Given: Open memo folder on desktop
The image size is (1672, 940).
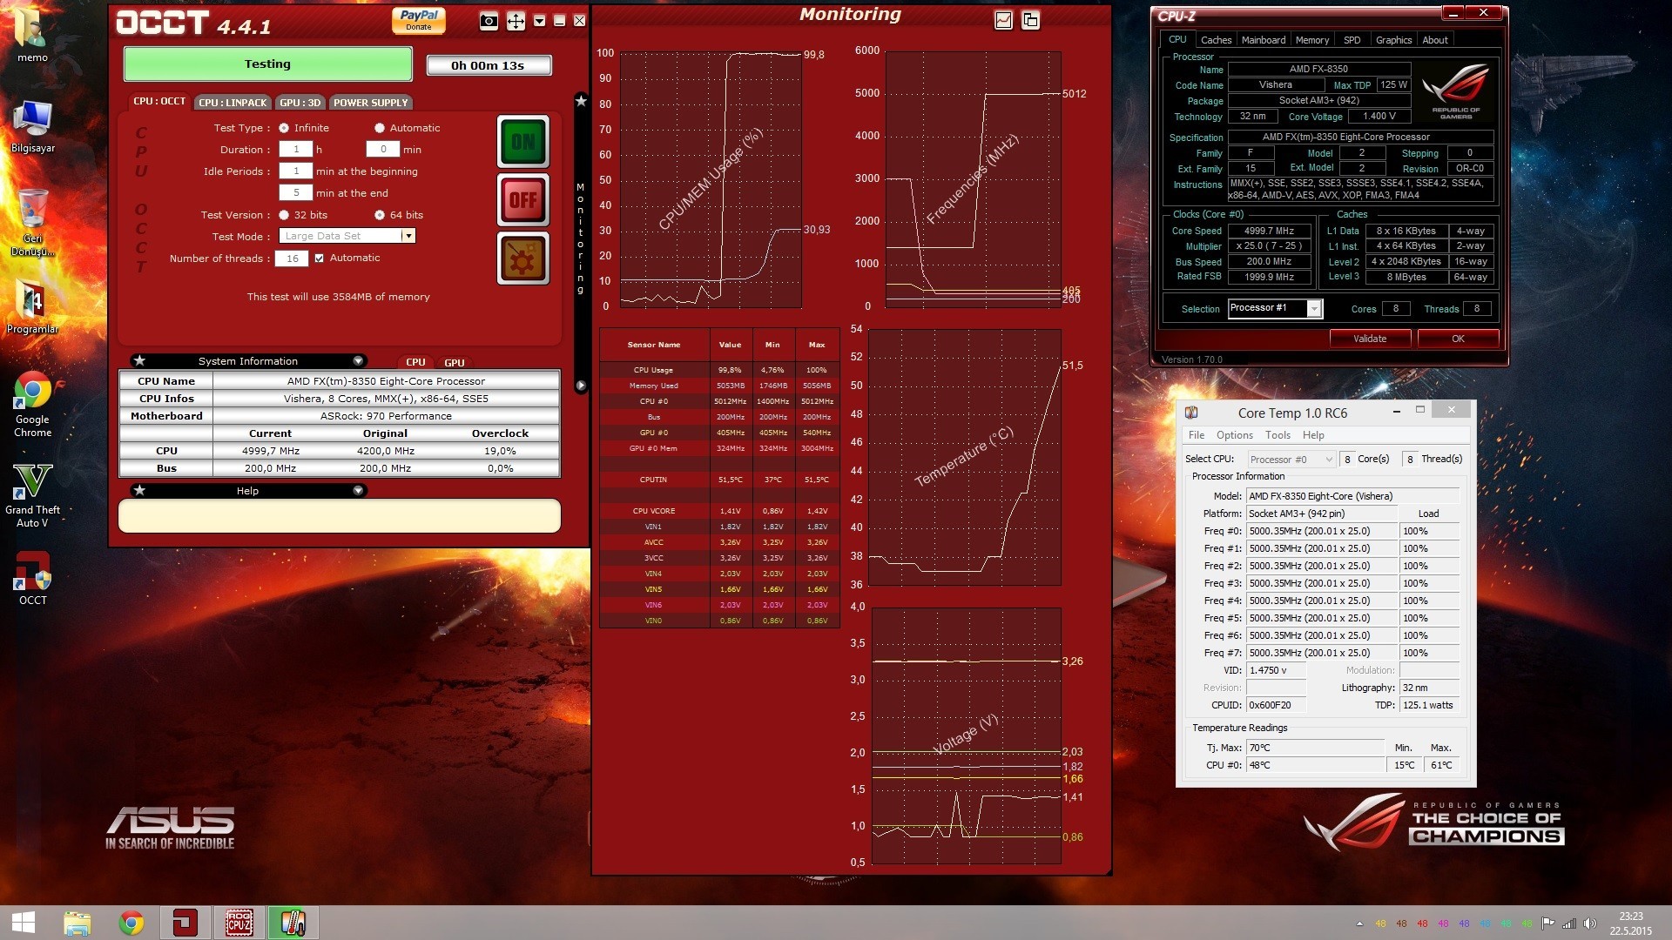Looking at the screenshot, I should [32, 35].
